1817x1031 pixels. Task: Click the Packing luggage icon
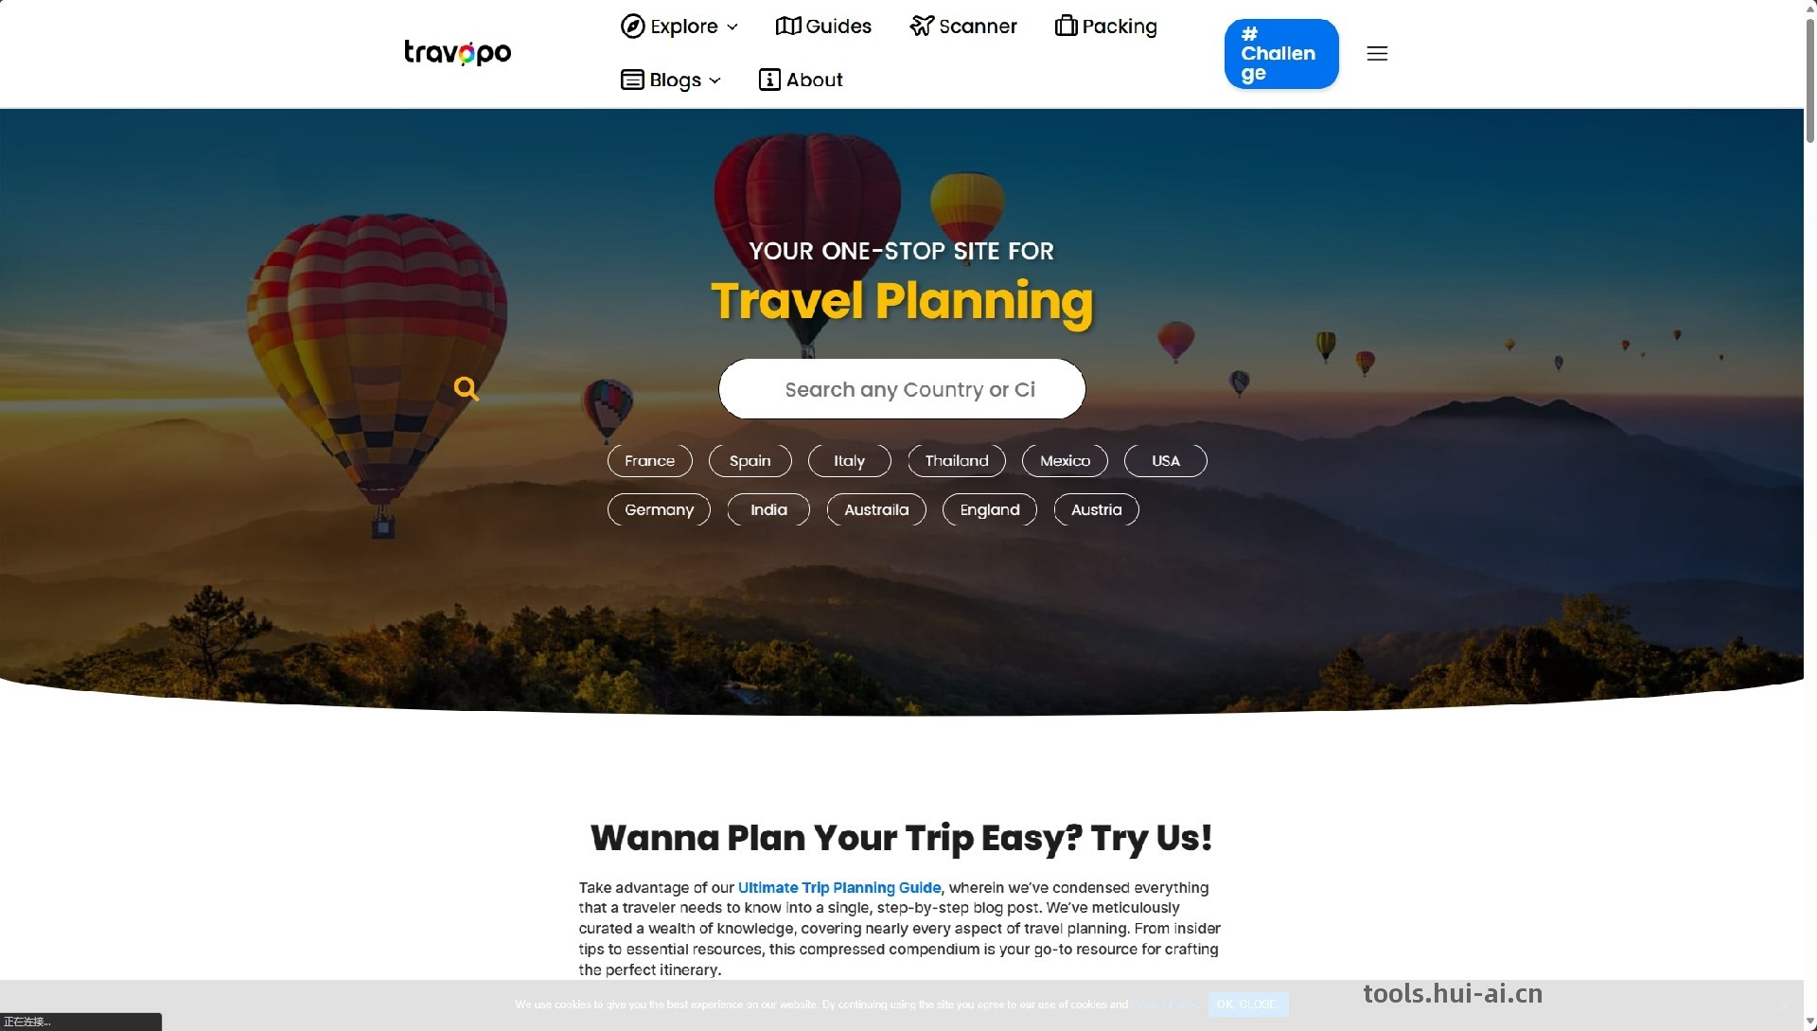(1067, 26)
